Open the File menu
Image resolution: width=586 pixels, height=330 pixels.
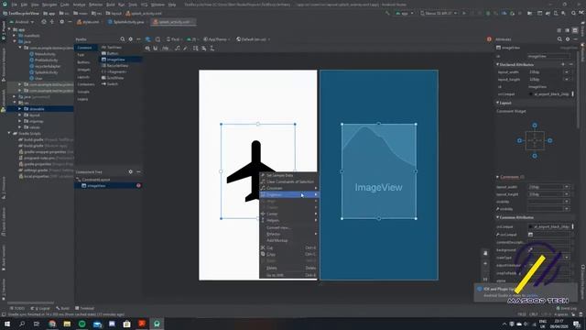coord(14,5)
